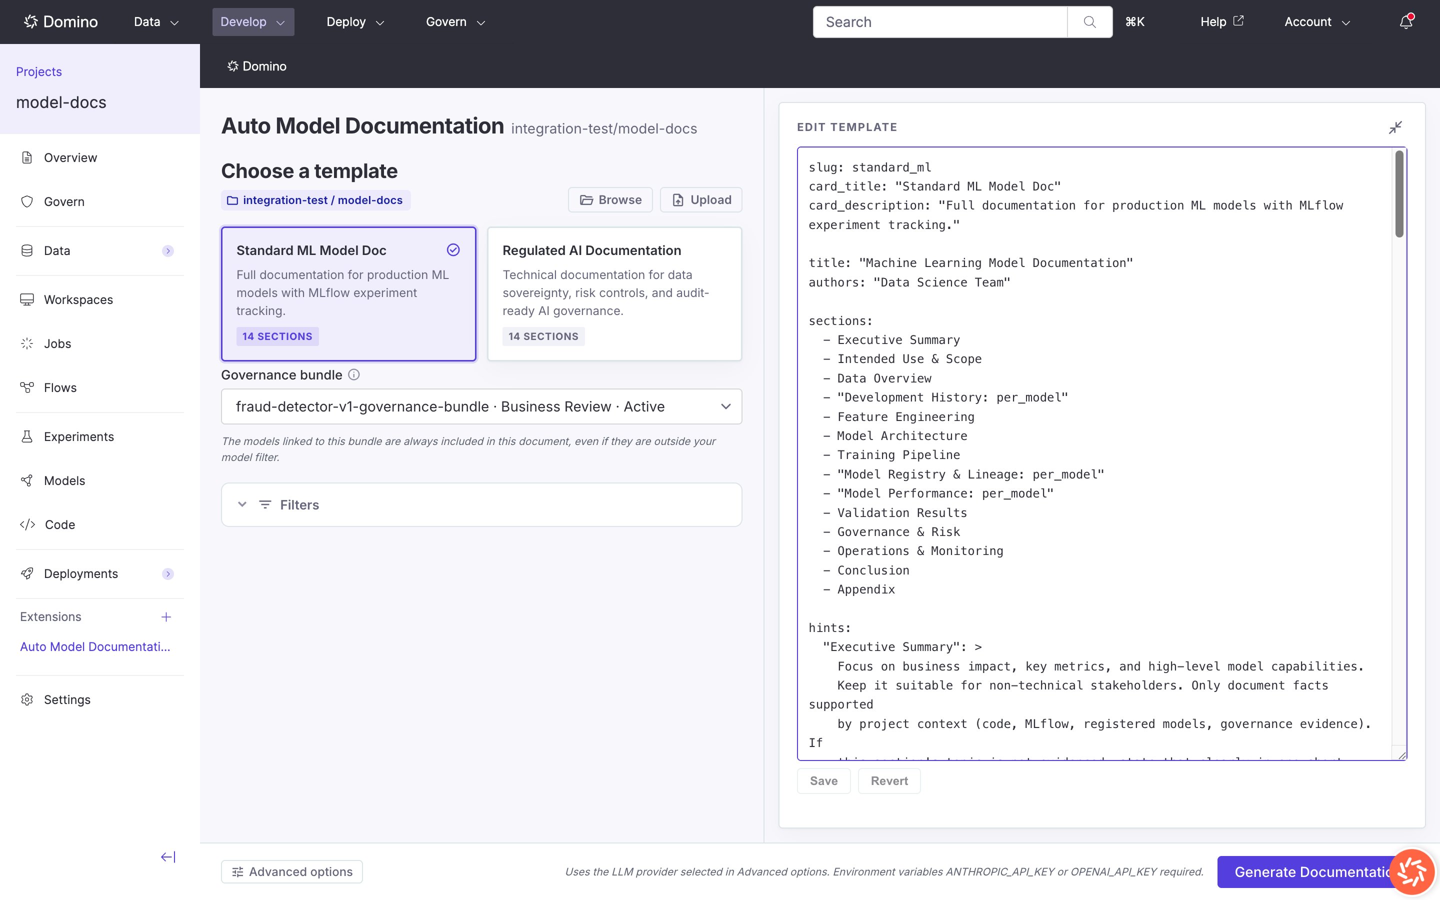Click the Overview document icon in sidebar
The image size is (1440, 900).
(x=27, y=157)
